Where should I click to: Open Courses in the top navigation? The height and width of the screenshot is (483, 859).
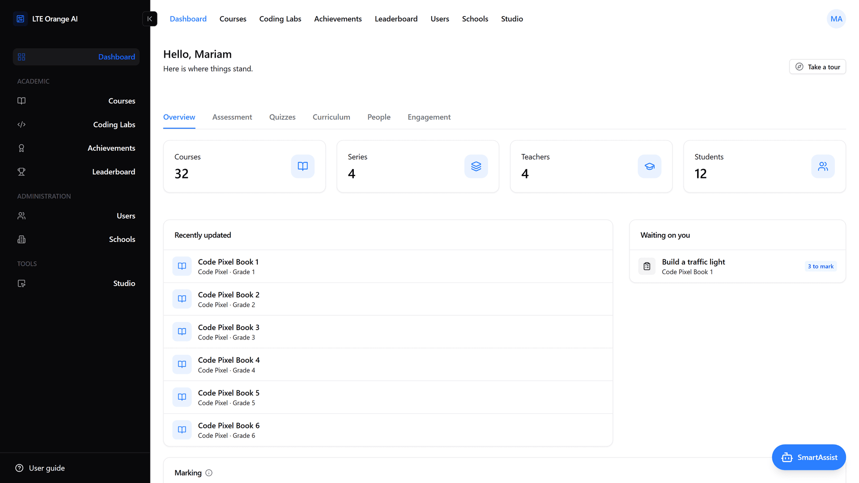pyautogui.click(x=233, y=19)
